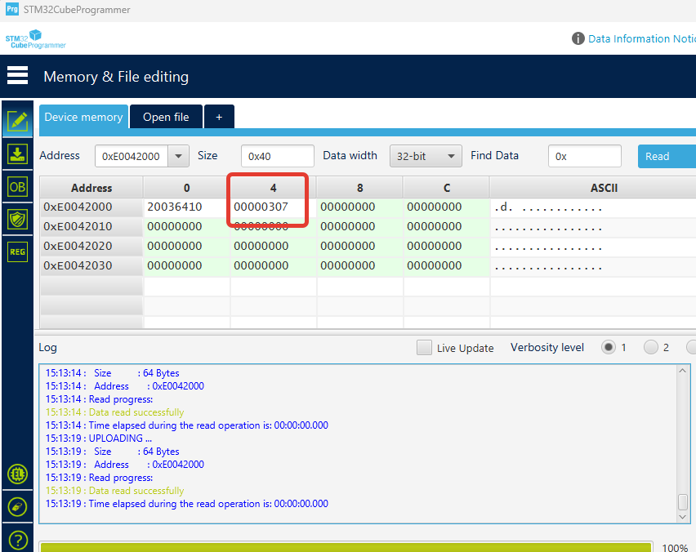Click the Data Information Notice info icon
This screenshot has height=552, width=696.
[x=578, y=38]
